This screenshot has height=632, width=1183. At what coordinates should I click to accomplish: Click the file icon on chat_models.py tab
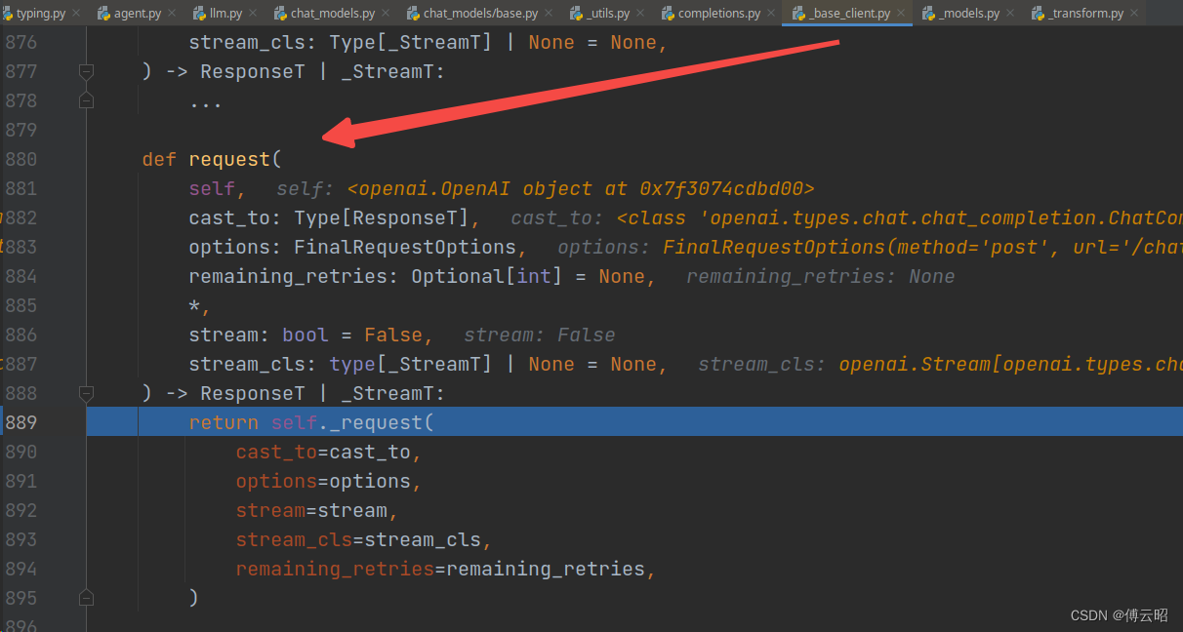coord(280,14)
